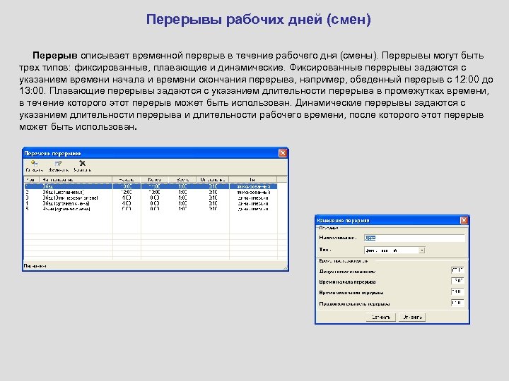Select the break row with code 2

(x=151, y=192)
